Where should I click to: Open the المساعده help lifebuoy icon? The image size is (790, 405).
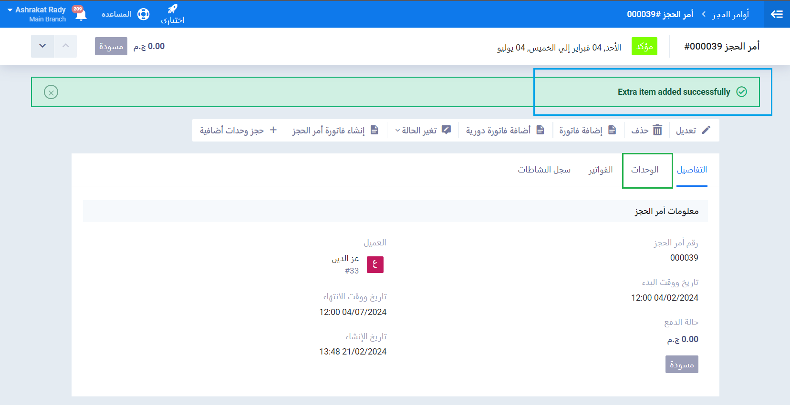143,14
